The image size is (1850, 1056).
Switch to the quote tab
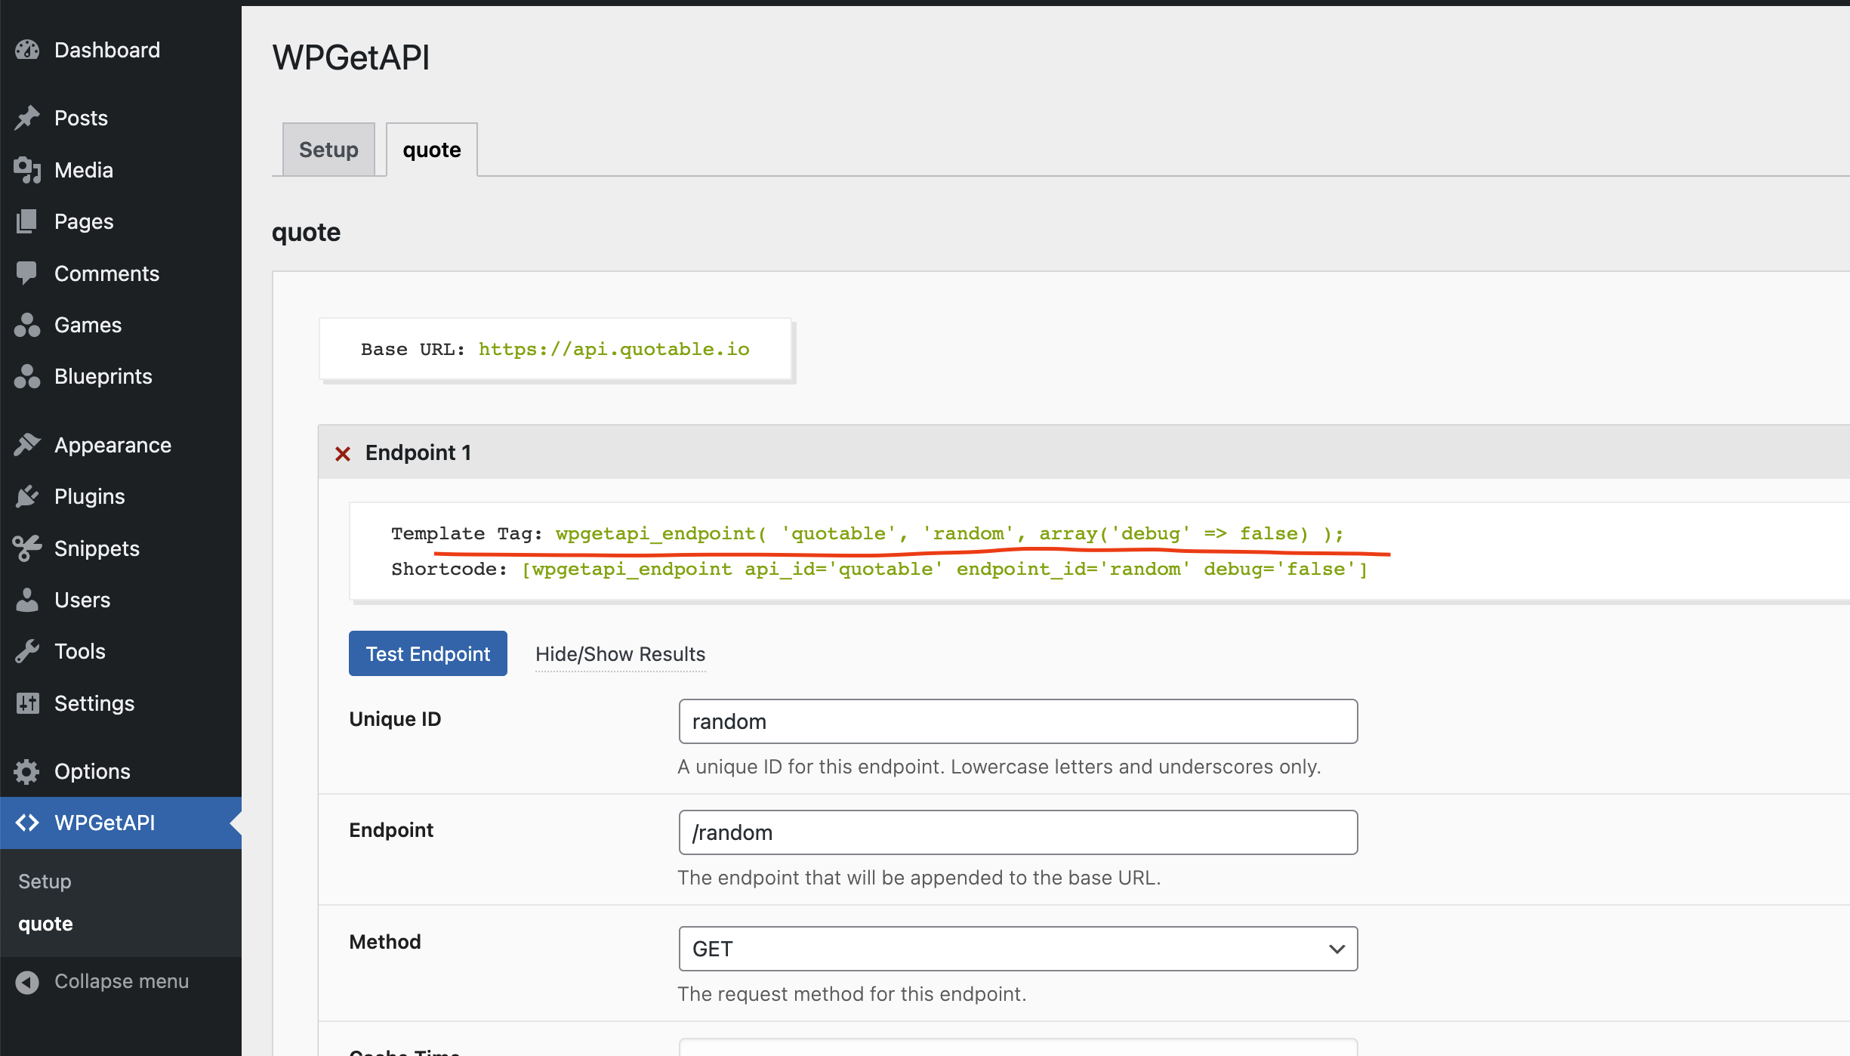tap(430, 149)
